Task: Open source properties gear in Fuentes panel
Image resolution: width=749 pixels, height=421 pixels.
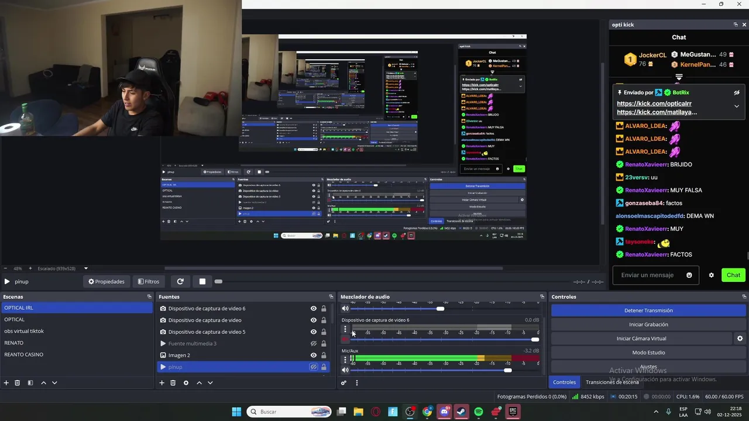Action: pos(186,383)
